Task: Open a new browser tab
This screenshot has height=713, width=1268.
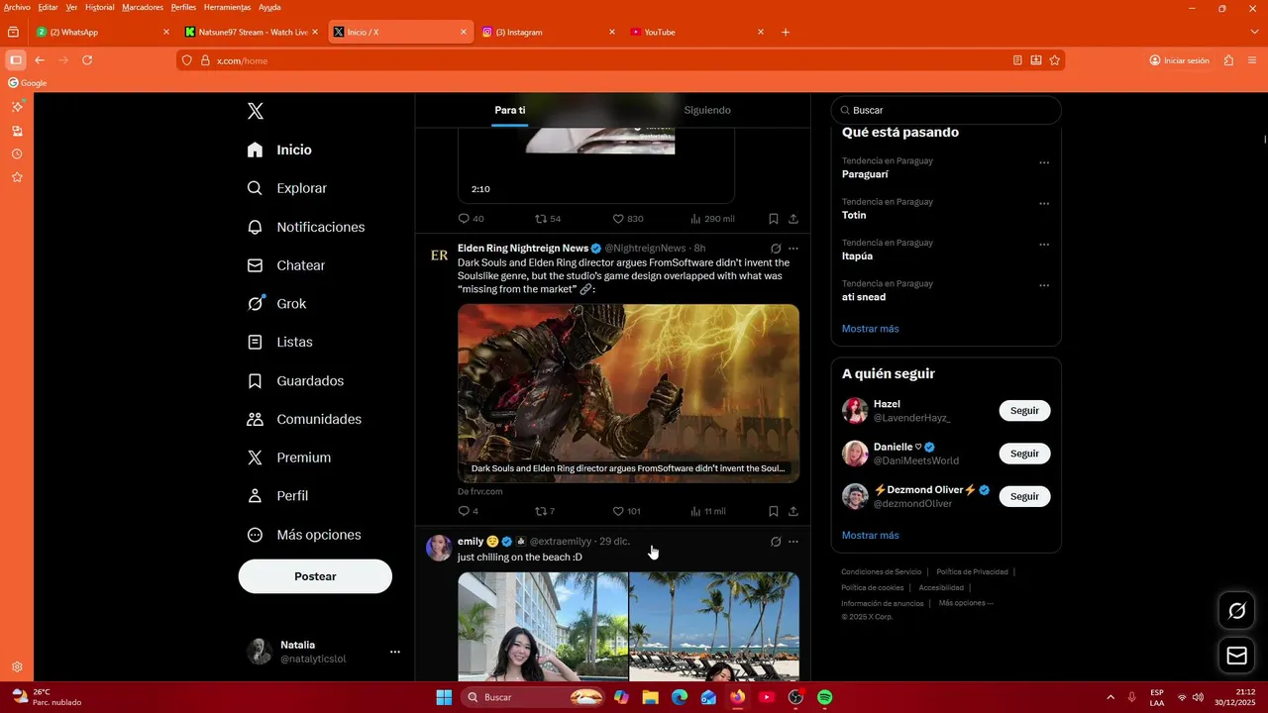Action: tap(786, 32)
